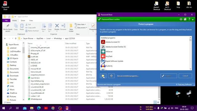Click the Copy ribbon icon
The height and width of the screenshot is (111, 197).
pyautogui.click(x=16, y=27)
